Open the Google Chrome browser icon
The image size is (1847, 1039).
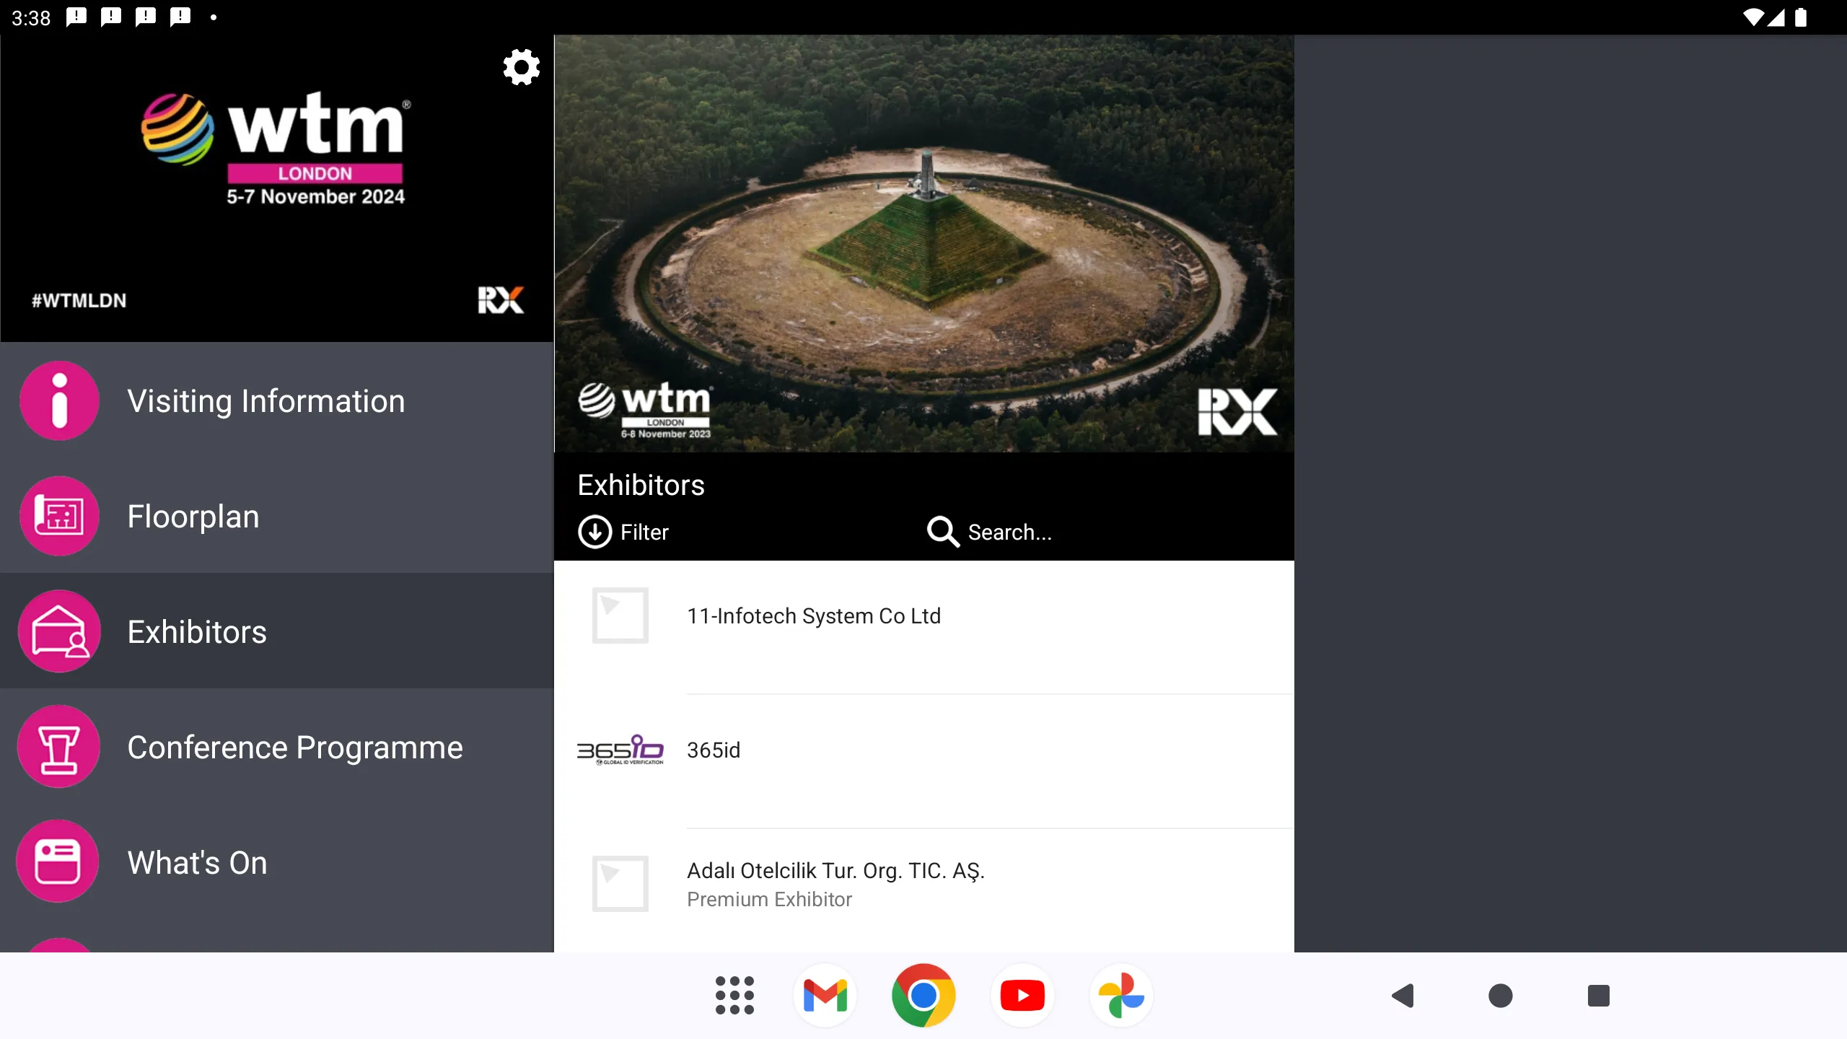(x=922, y=994)
